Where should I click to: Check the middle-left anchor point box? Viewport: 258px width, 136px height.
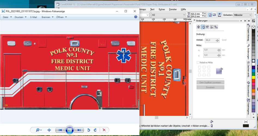tap(199, 71)
